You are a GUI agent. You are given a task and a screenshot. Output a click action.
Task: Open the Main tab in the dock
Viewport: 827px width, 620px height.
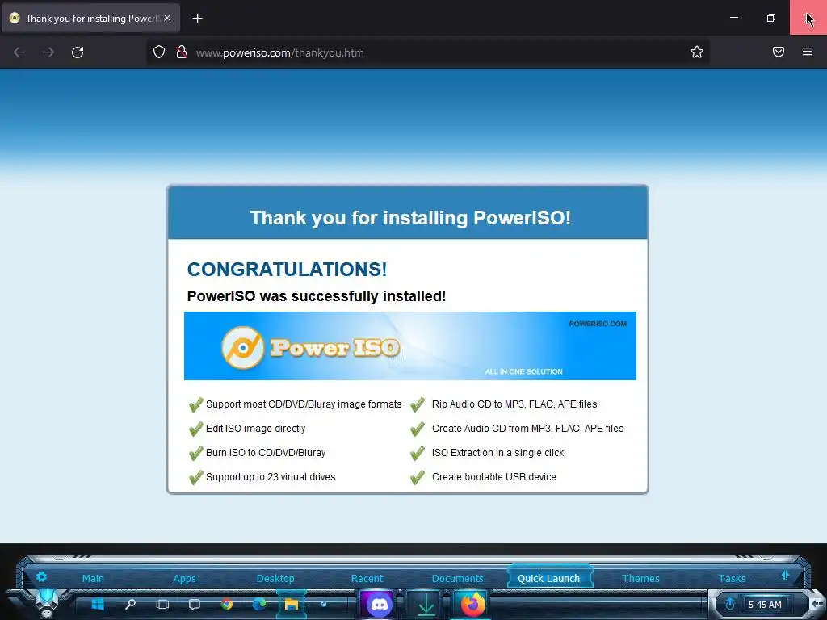point(93,578)
